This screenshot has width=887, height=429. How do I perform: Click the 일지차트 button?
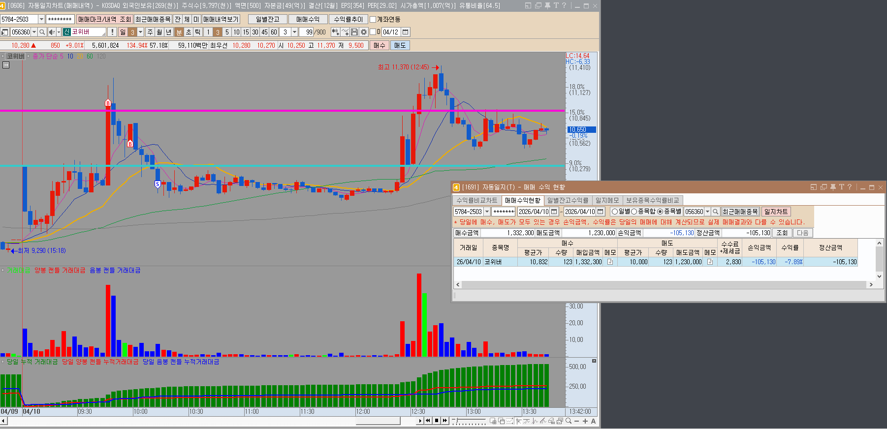pos(776,212)
